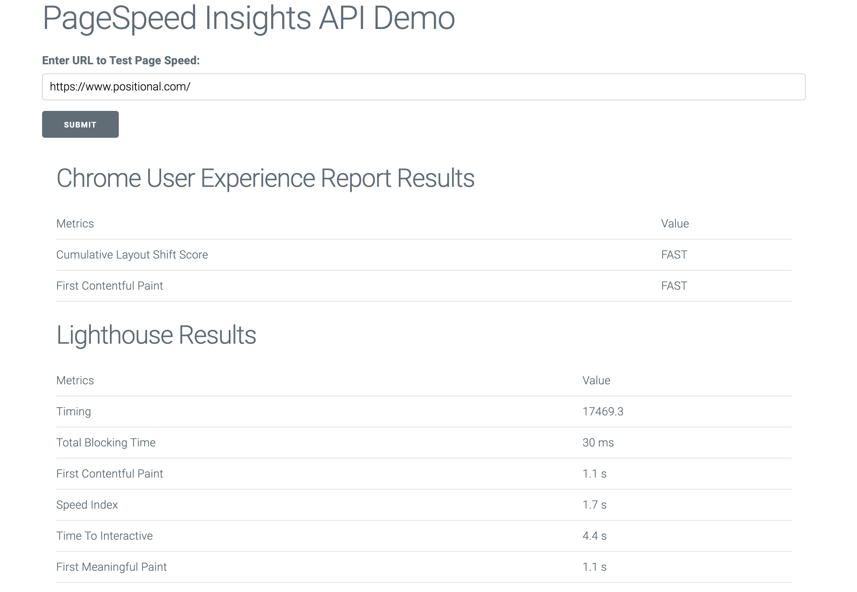The image size is (857, 592).
Task: Click FAST value for Chrome First Contentful Paint
Action: [x=674, y=286]
